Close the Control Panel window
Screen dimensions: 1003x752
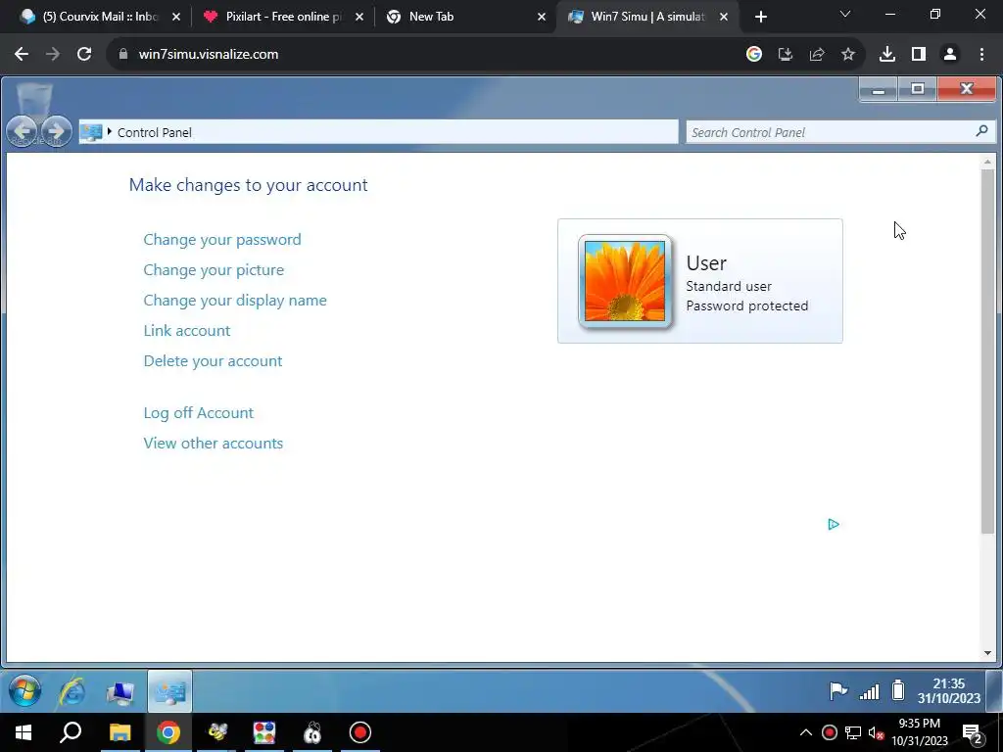(967, 89)
